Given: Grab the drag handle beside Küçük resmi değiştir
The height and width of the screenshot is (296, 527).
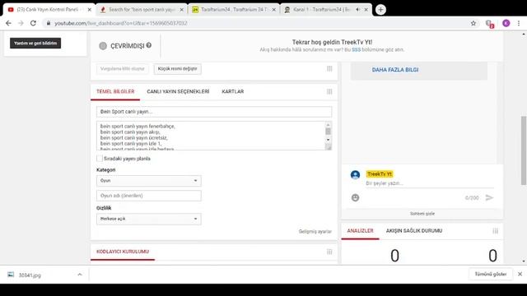Looking at the screenshot, I should pyautogui.click(x=329, y=68).
